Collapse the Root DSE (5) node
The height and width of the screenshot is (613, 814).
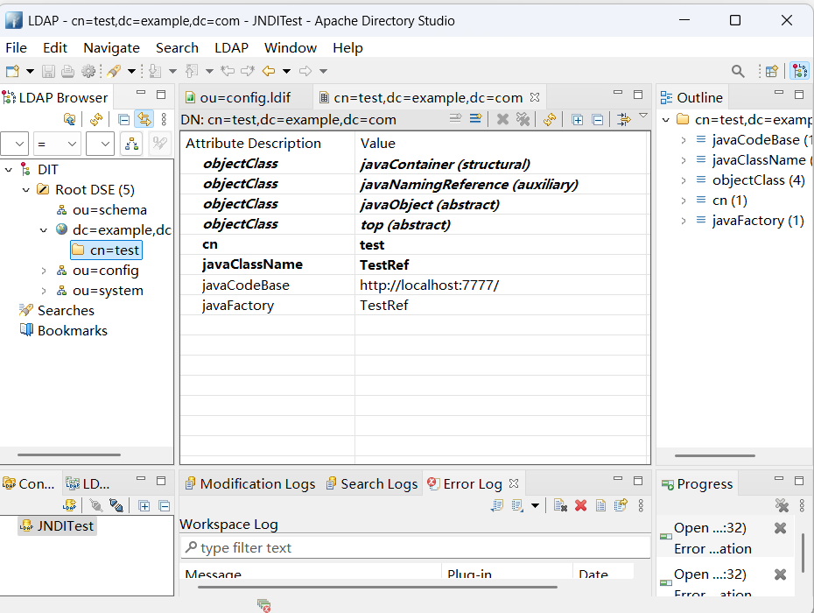[26, 190]
